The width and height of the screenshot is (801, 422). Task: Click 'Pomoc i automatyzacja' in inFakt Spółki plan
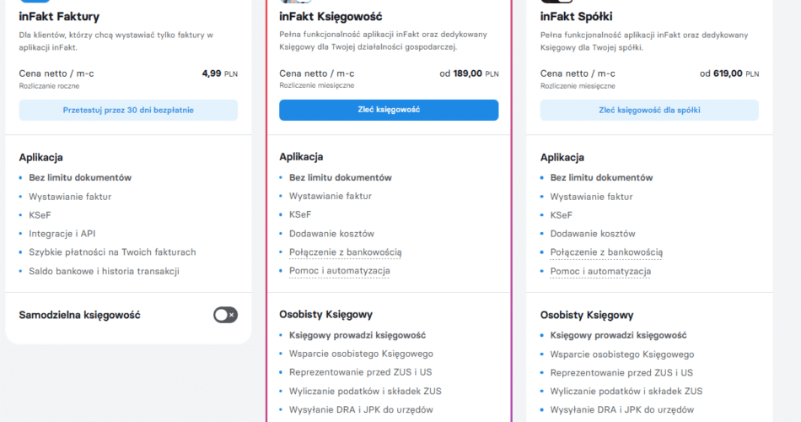pyautogui.click(x=600, y=271)
